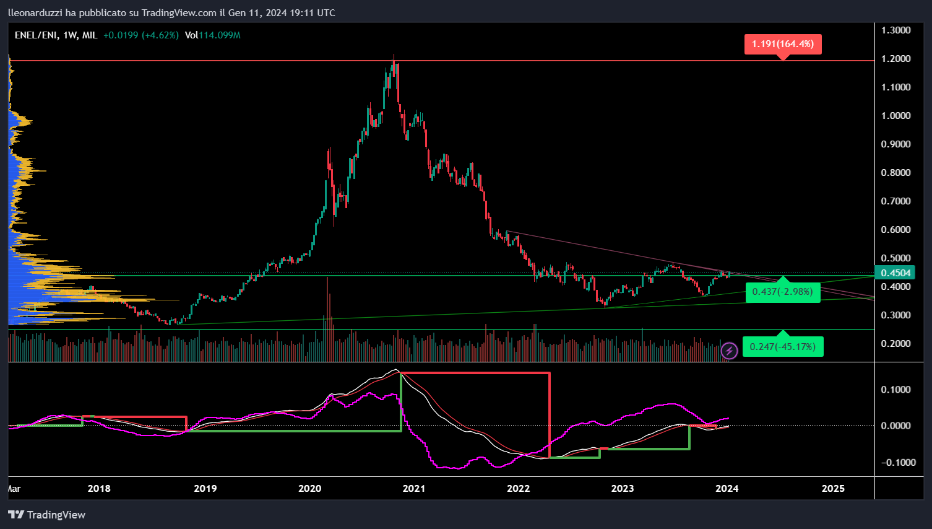Click the 2023 time axis label
This screenshot has width=932, height=529.
(623, 489)
